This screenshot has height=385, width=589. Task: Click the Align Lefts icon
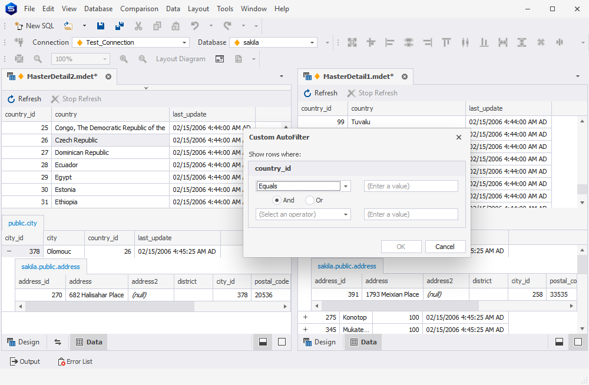point(389,42)
